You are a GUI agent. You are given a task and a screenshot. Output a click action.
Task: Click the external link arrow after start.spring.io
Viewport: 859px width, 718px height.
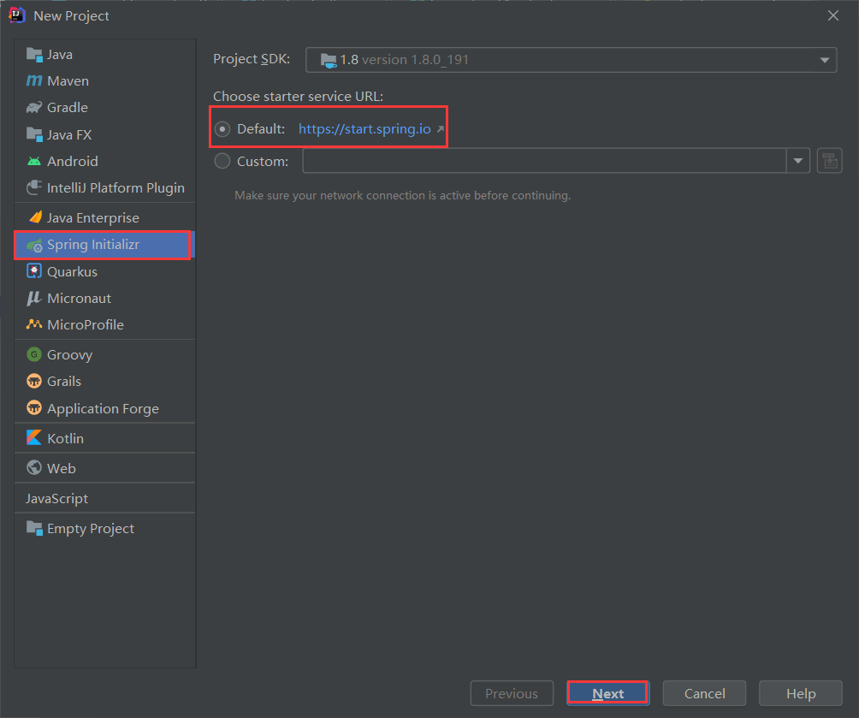pos(440,129)
